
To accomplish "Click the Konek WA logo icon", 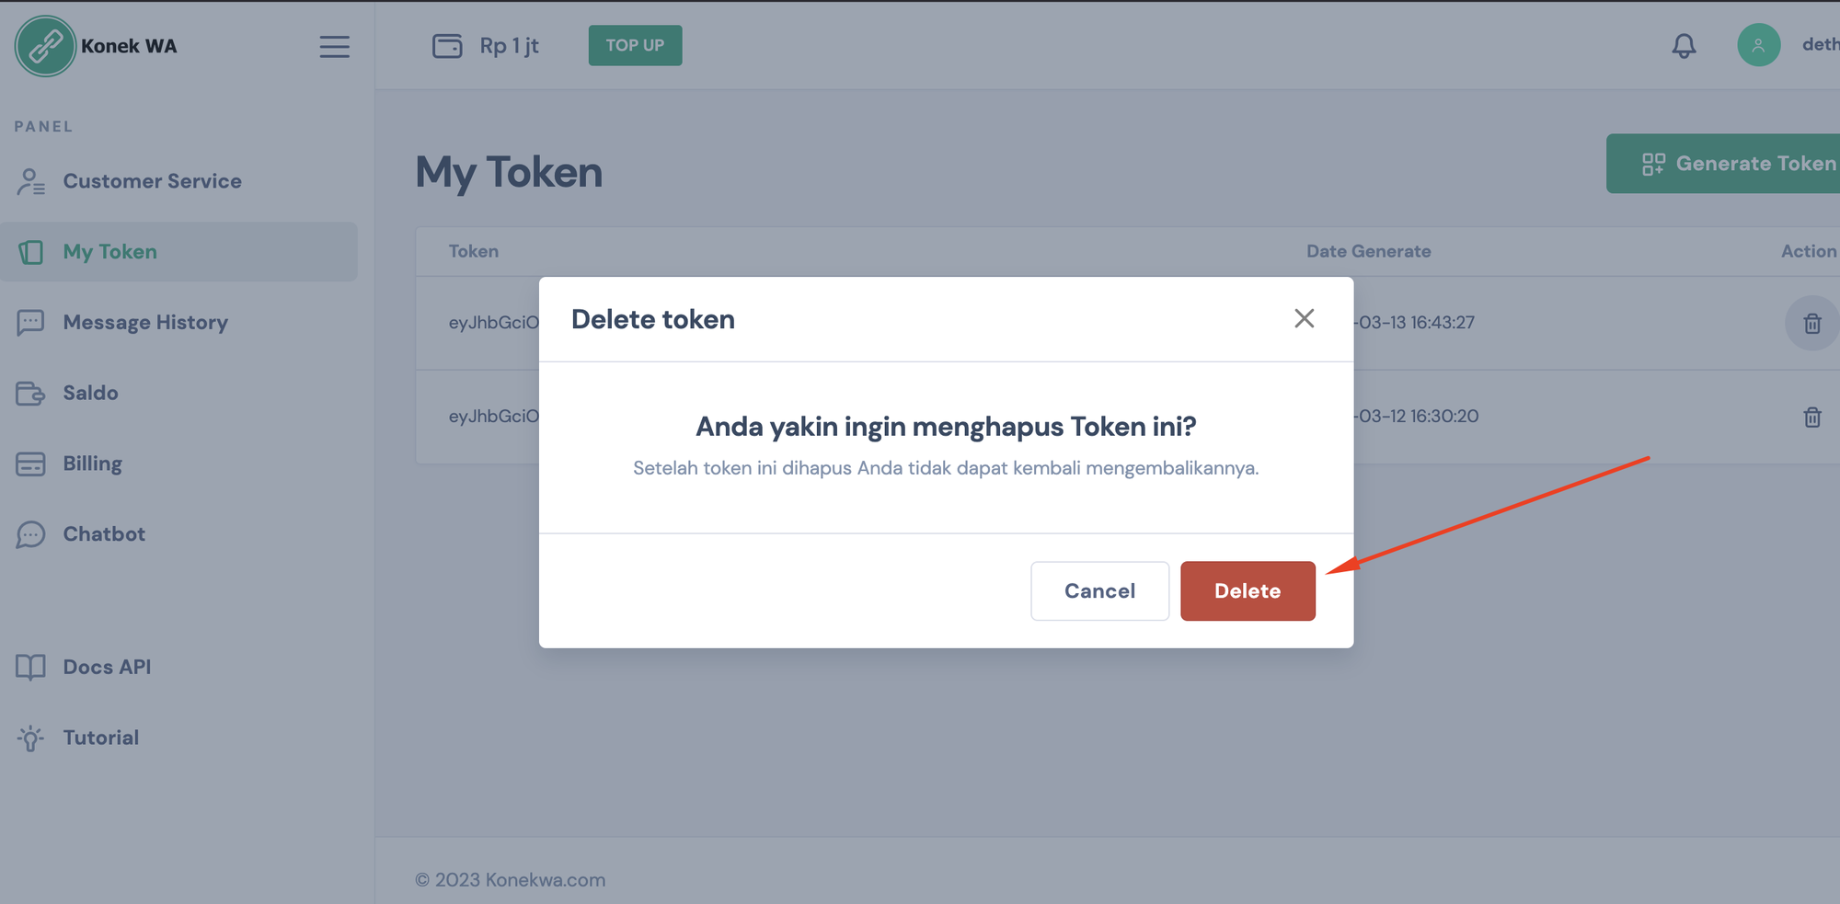I will tap(45, 46).
